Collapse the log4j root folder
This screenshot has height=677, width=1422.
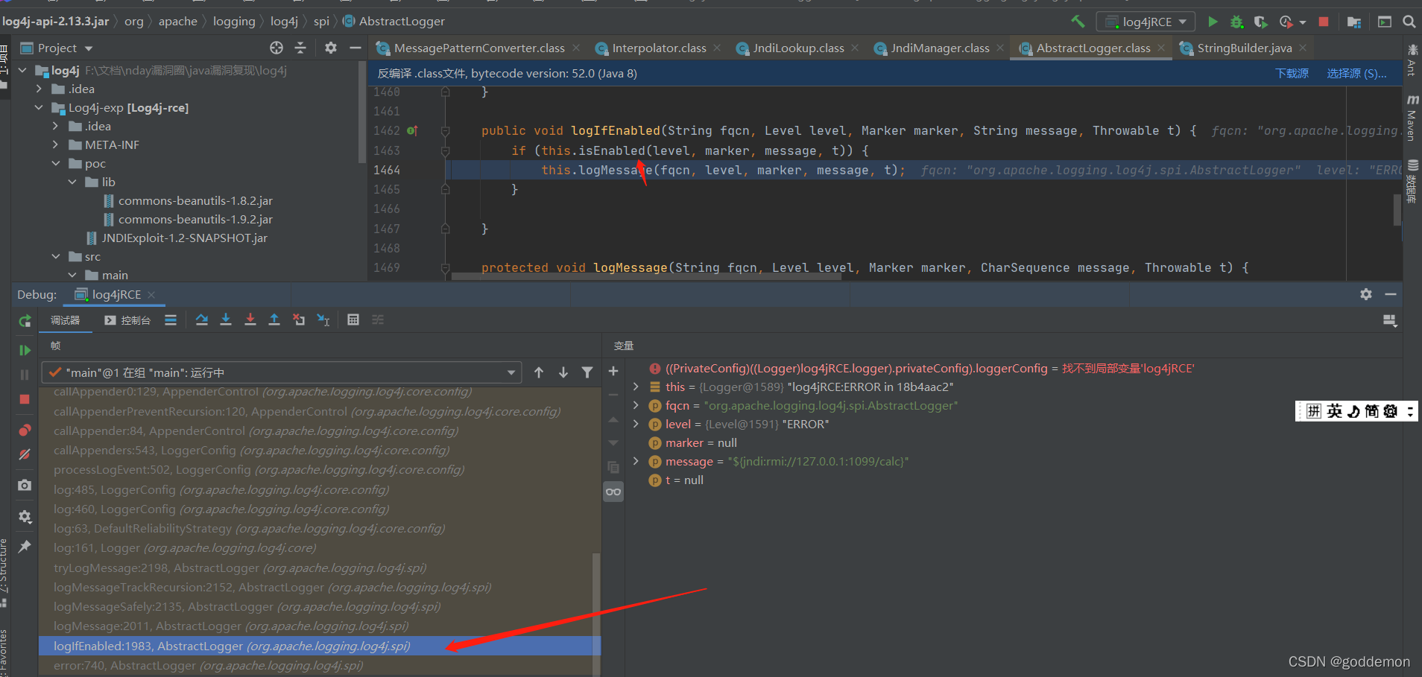pyautogui.click(x=22, y=70)
